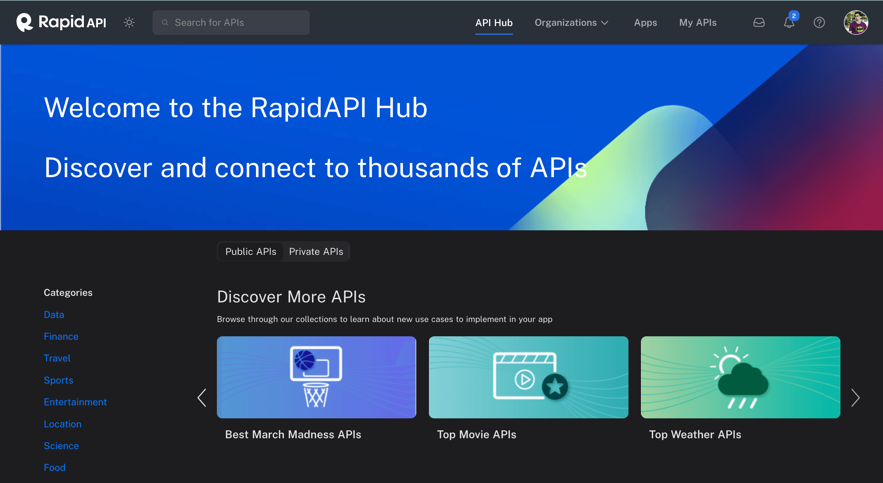
Task: Open the inbox tray icon
Action: [x=759, y=23]
